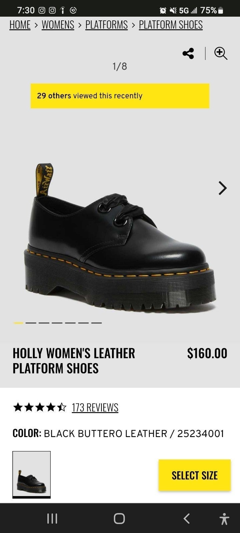Tap the 29 others viewed banner

pos(120,96)
